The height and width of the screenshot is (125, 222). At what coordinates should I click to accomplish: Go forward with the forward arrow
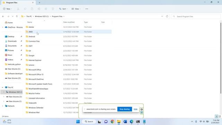point(8,16)
